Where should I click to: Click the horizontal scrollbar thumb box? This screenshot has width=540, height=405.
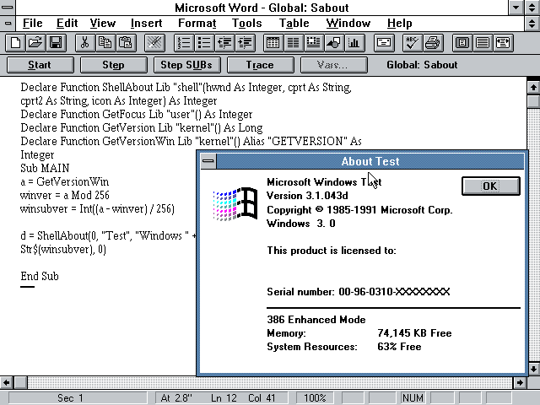20,382
